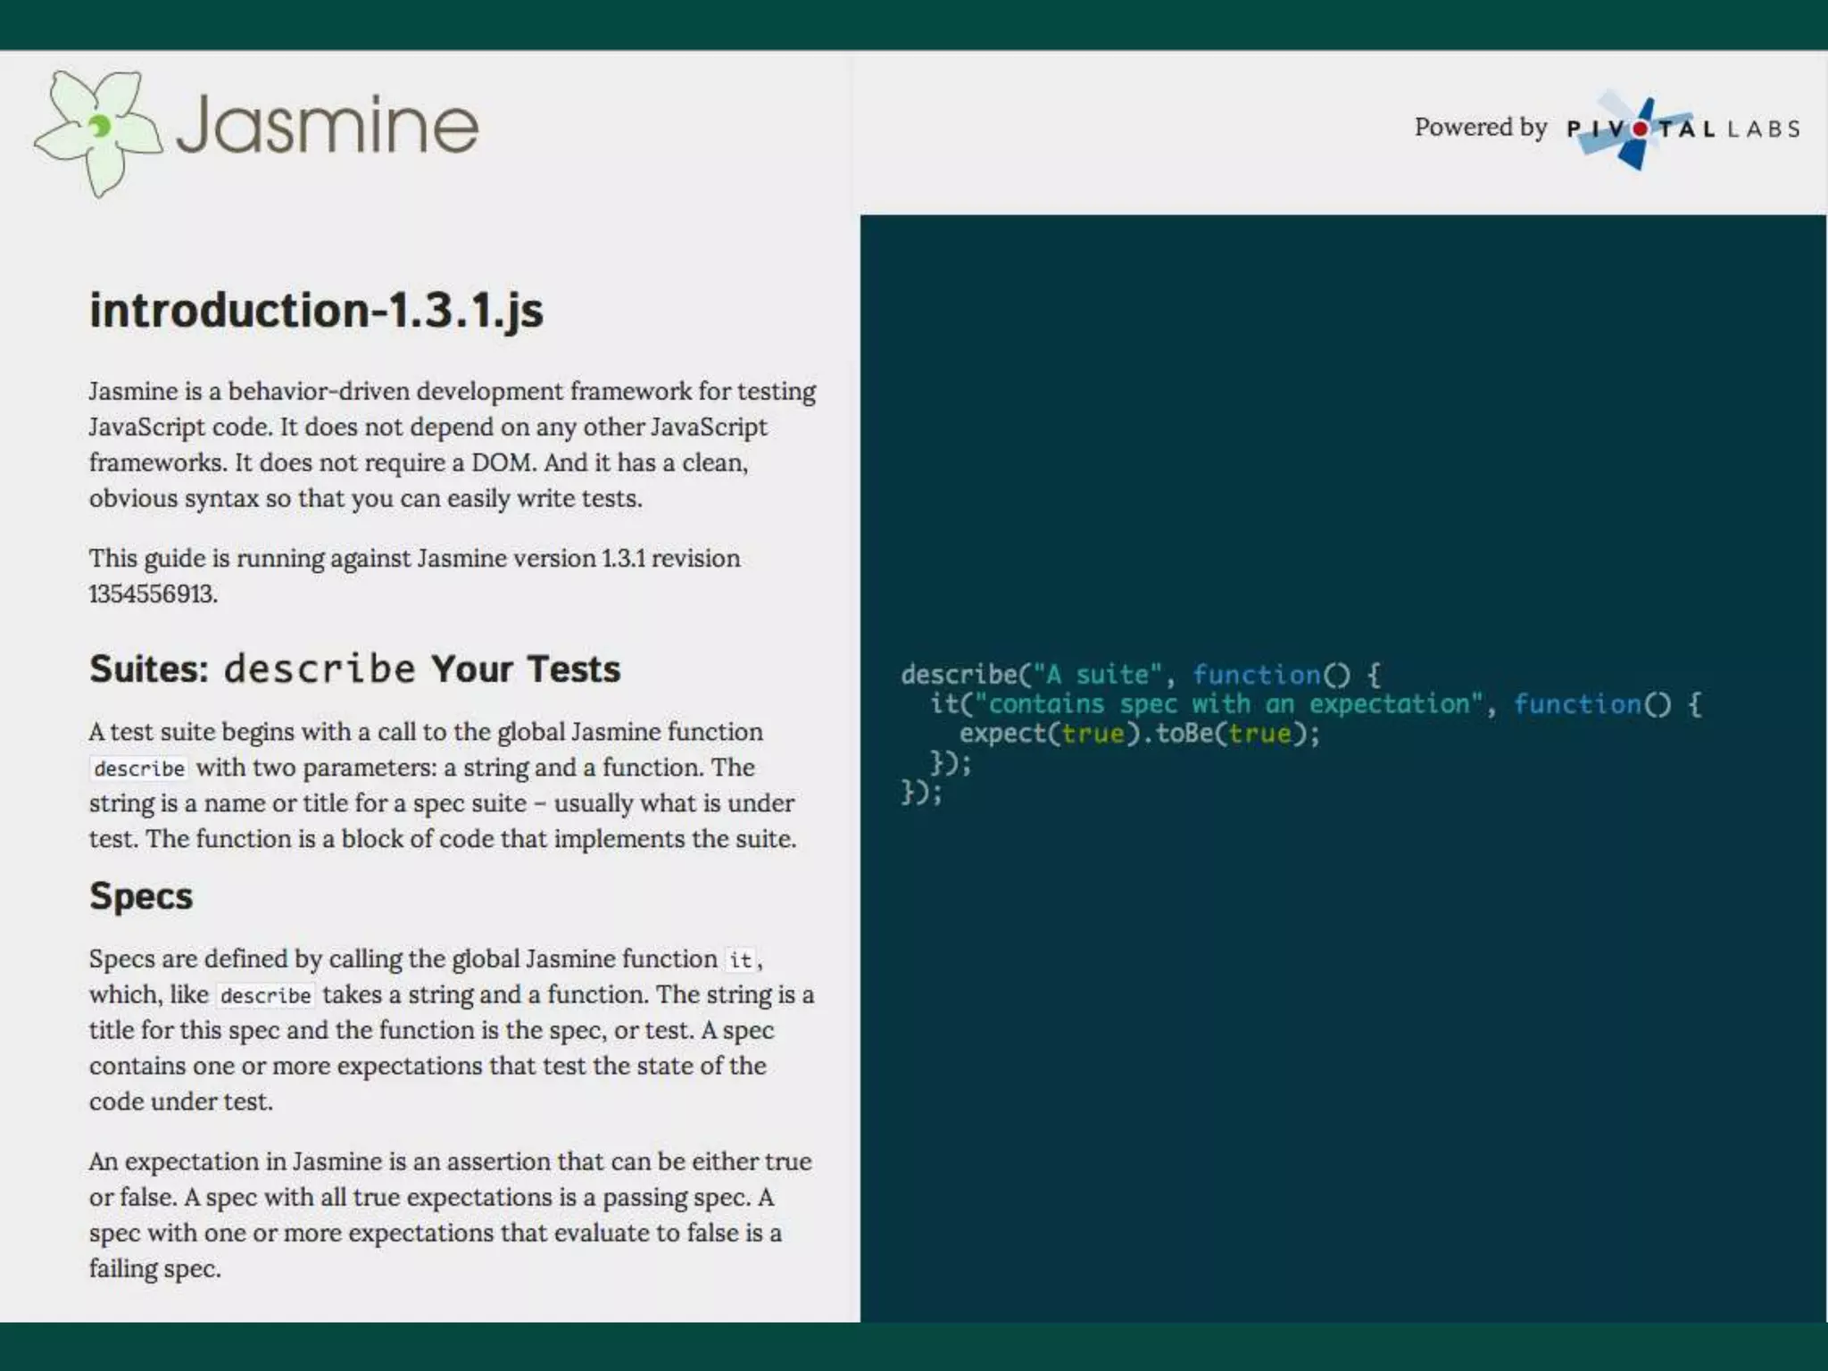Image resolution: width=1828 pixels, height=1371 pixels.
Task: Click the inline describe code tag in the Suites paragraph
Action: point(139,769)
